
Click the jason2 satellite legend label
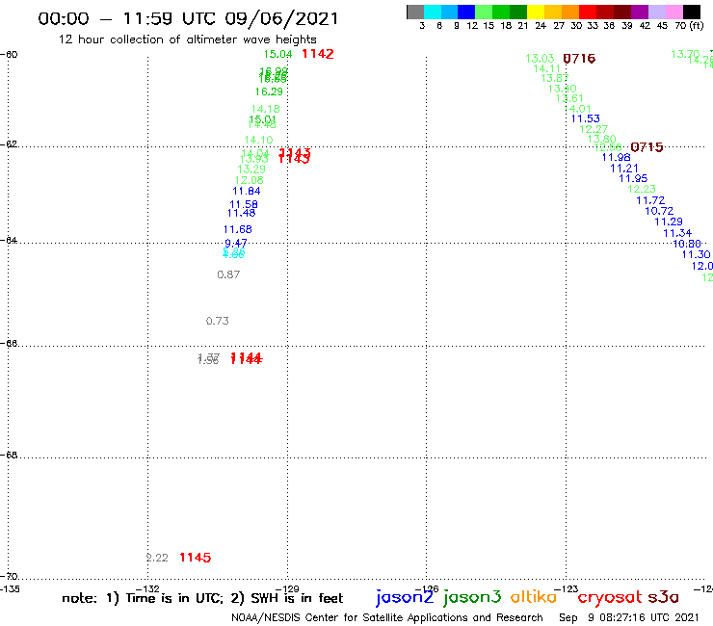[x=405, y=597]
